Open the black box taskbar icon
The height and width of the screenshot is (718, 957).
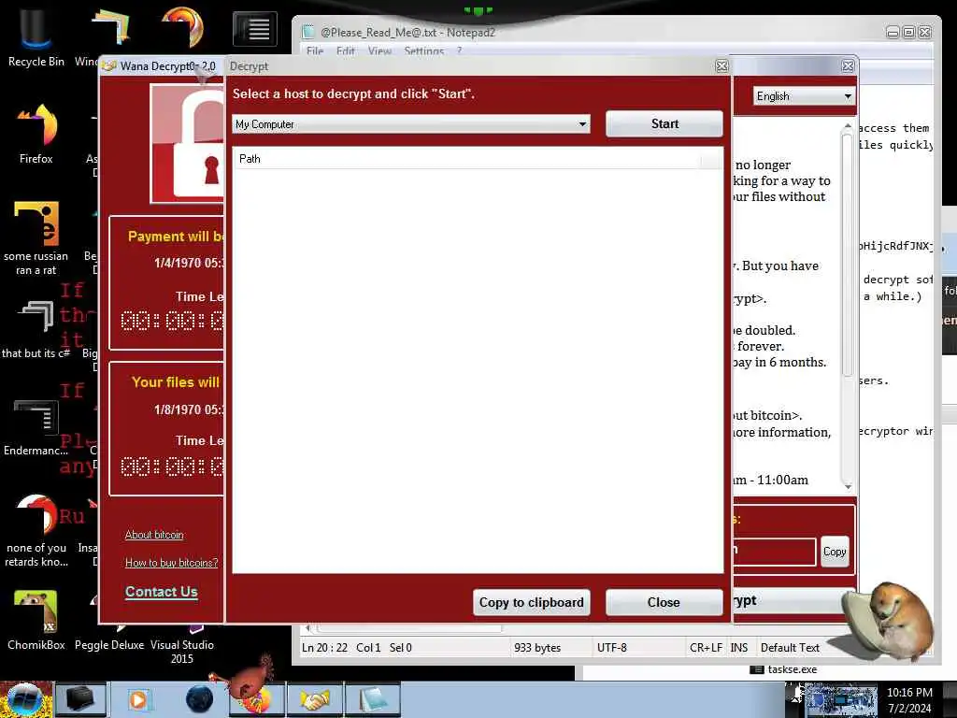click(80, 699)
